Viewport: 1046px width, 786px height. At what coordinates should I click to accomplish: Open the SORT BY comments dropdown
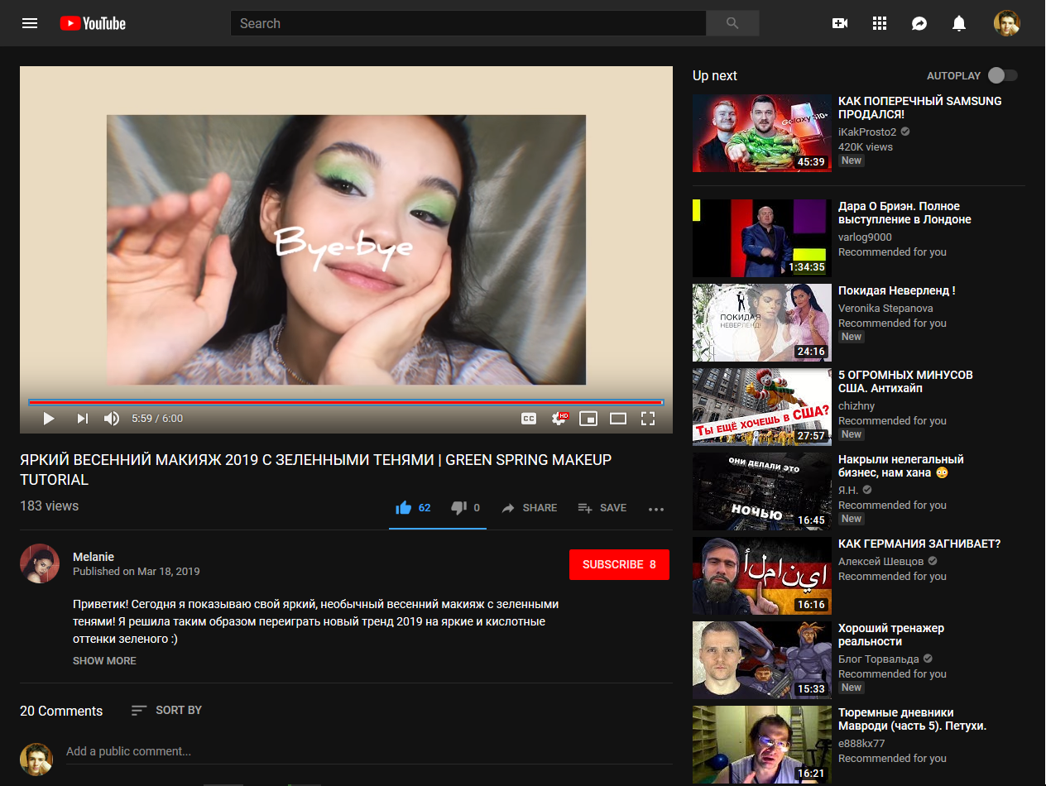click(166, 710)
